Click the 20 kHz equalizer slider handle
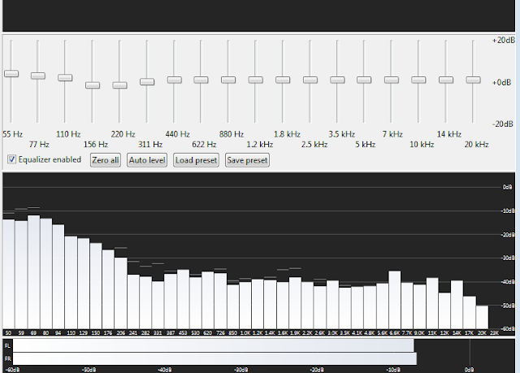Screen dimensions: 520x373 pos(473,80)
